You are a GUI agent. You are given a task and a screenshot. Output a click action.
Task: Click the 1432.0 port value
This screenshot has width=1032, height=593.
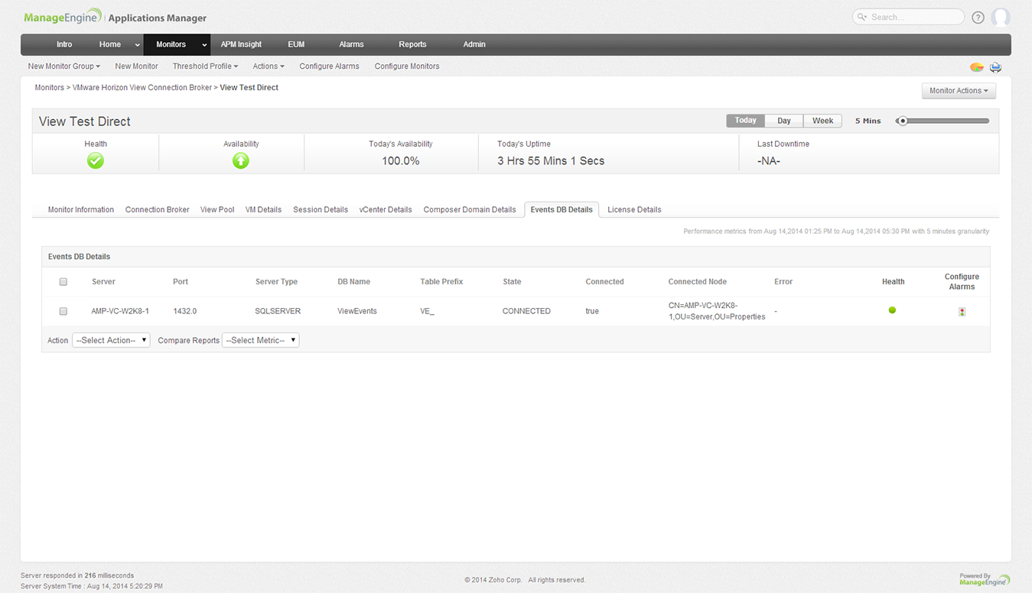[185, 311]
